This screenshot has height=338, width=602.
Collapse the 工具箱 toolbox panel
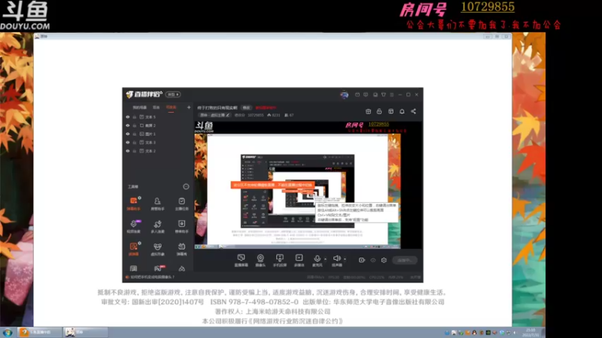point(186,186)
